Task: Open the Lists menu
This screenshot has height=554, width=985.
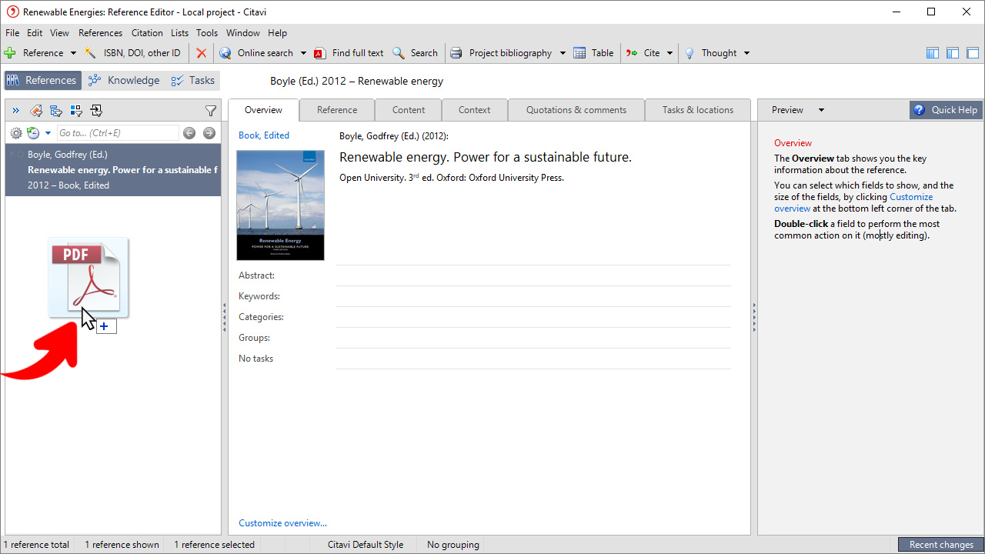Action: tap(179, 33)
